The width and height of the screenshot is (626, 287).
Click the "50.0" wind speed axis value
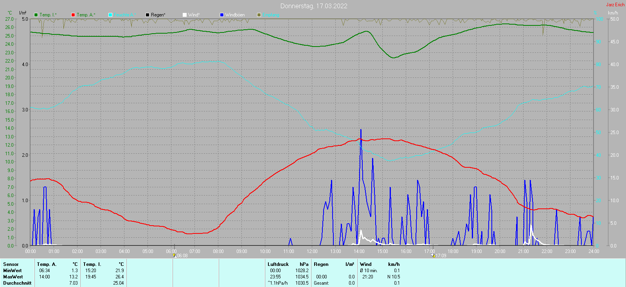pos(615,19)
